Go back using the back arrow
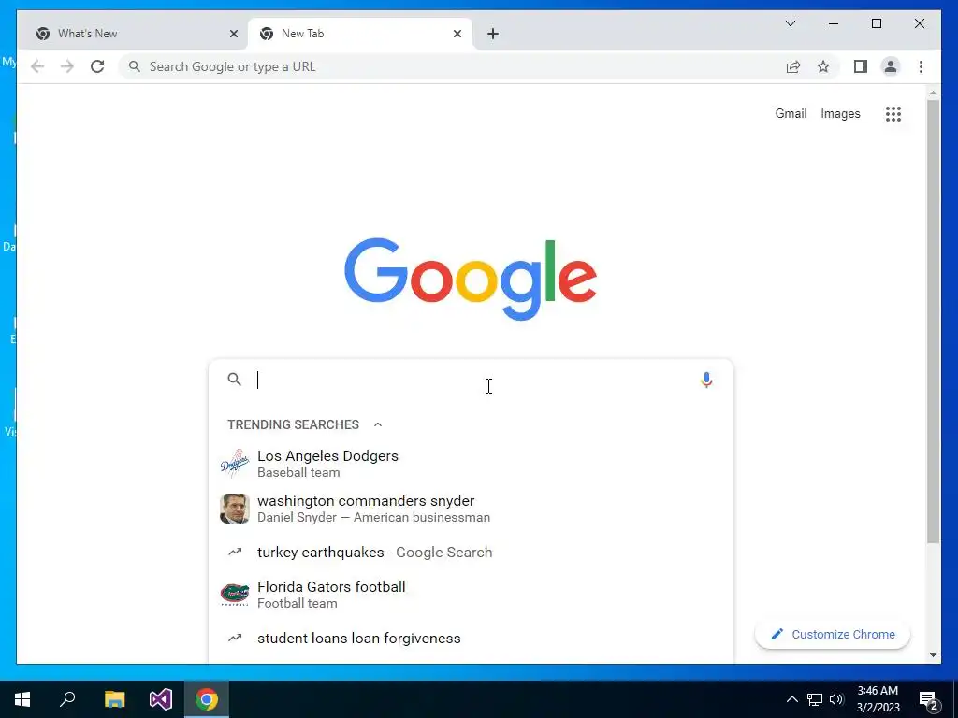The width and height of the screenshot is (958, 718). click(x=37, y=66)
